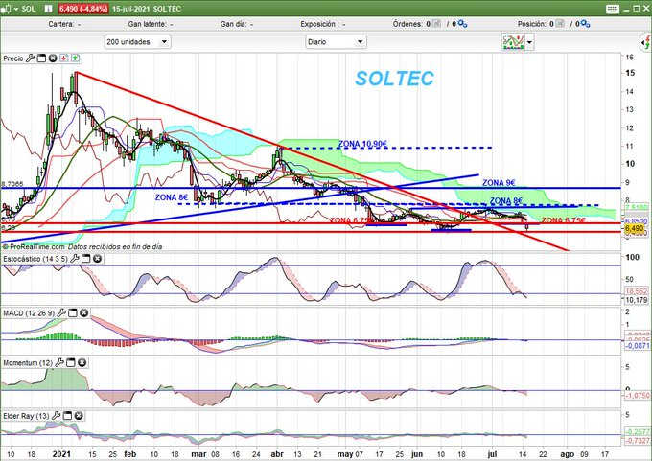Maximize the Precio panel window icon
652x461 pixels.
pyautogui.click(x=41, y=58)
